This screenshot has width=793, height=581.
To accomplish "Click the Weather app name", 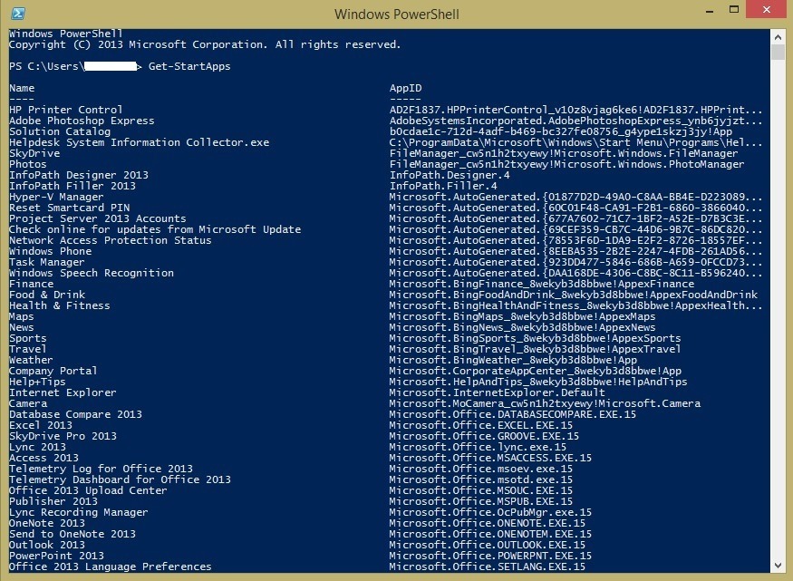I will (x=32, y=360).
